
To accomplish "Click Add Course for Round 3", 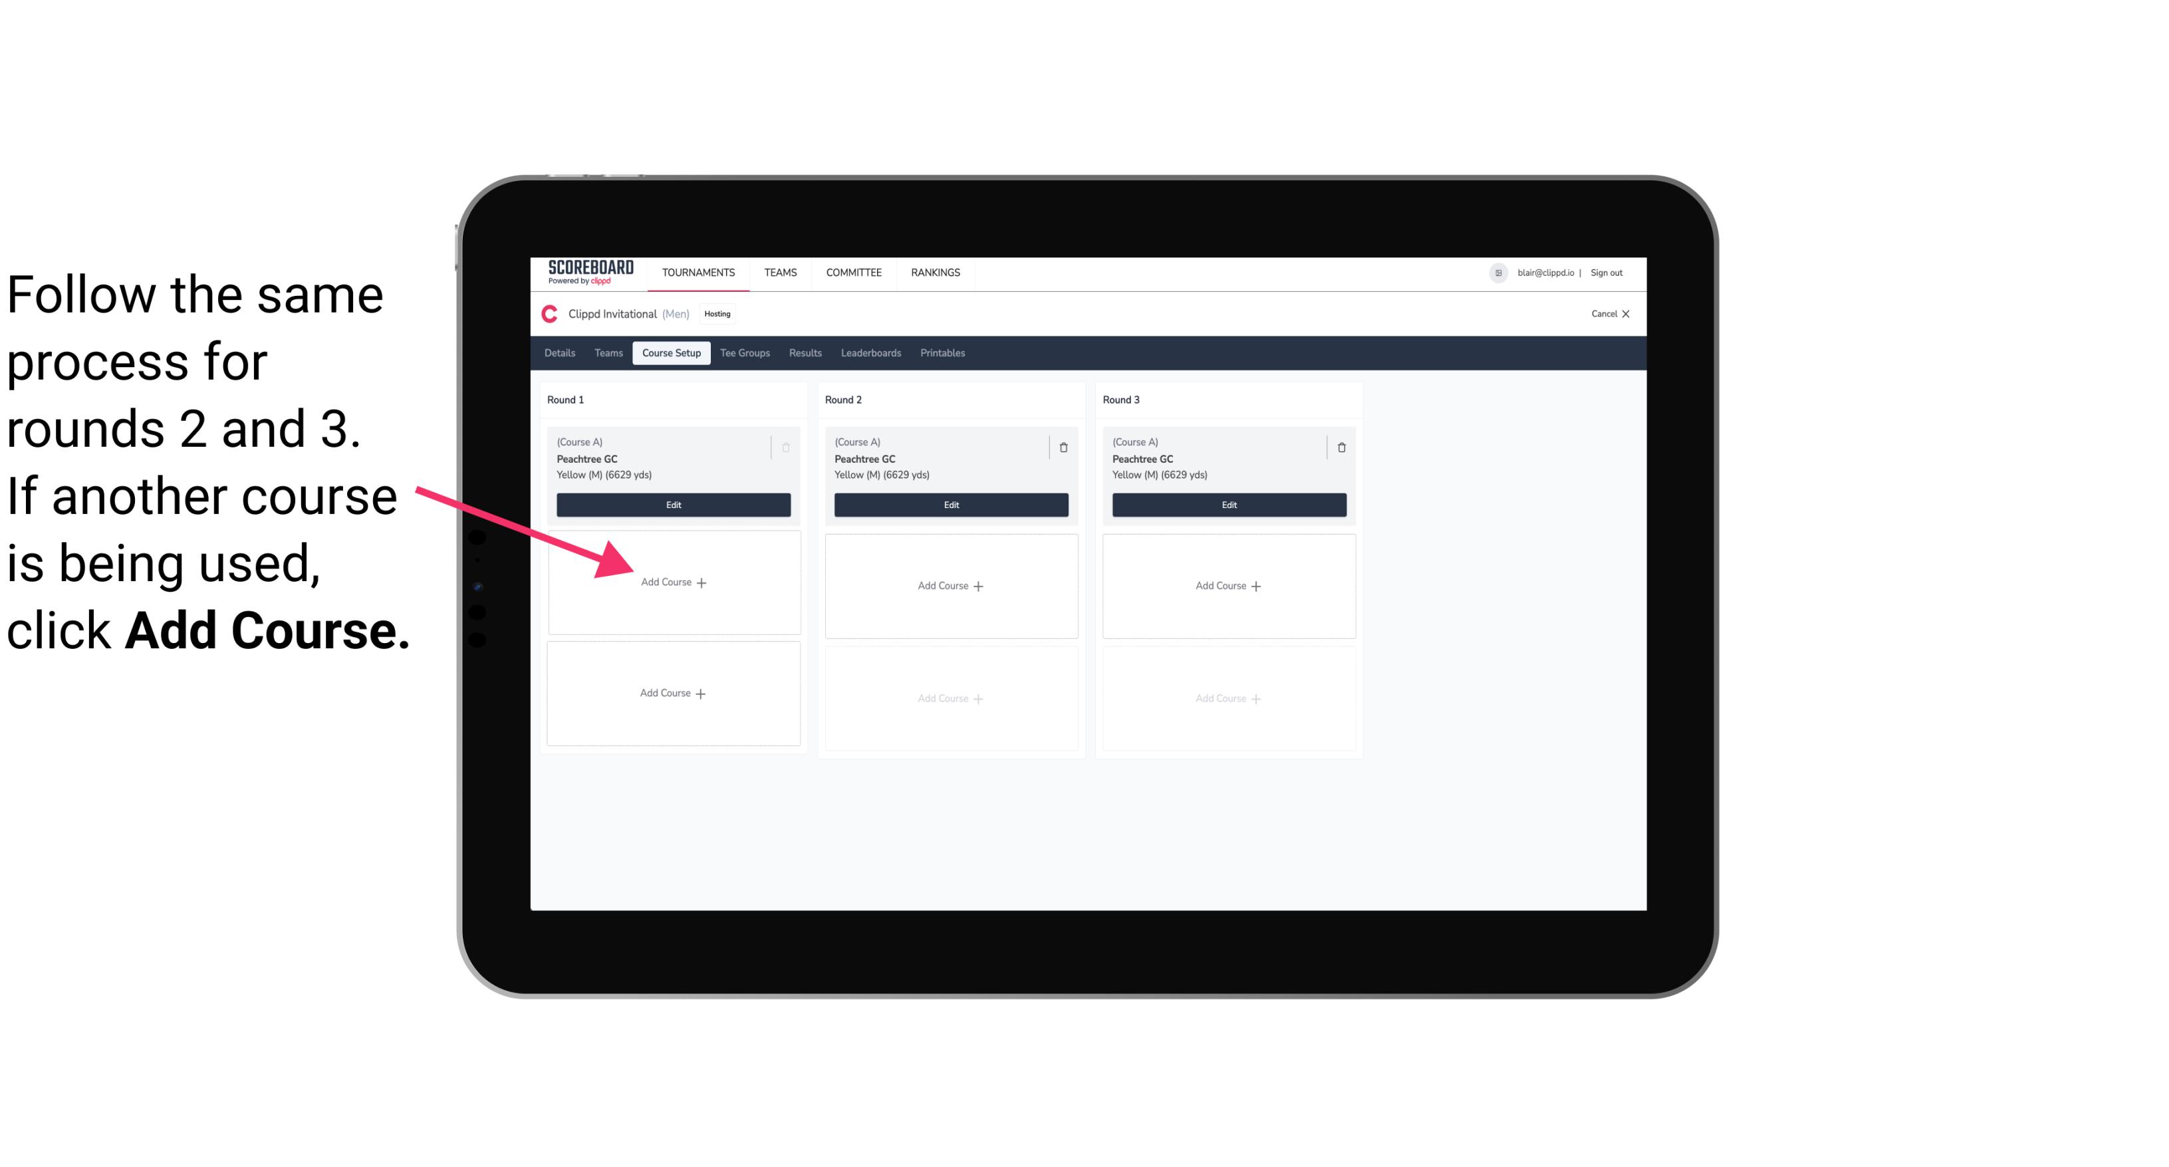I will click(1228, 585).
